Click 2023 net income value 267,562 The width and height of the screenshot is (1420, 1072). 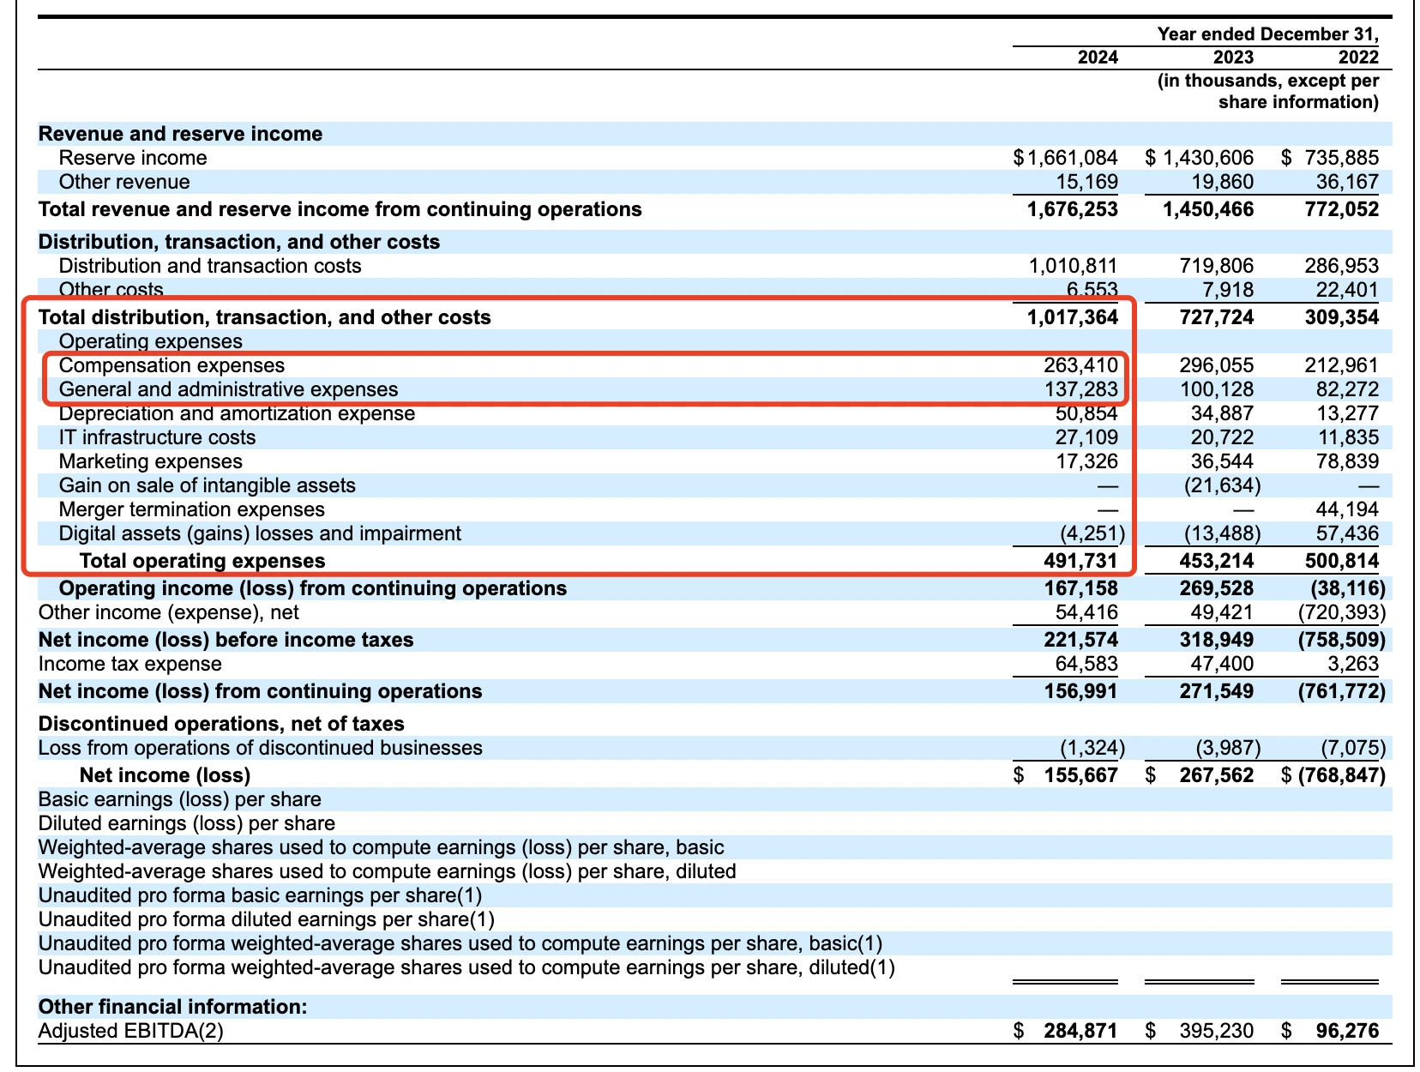1216,775
